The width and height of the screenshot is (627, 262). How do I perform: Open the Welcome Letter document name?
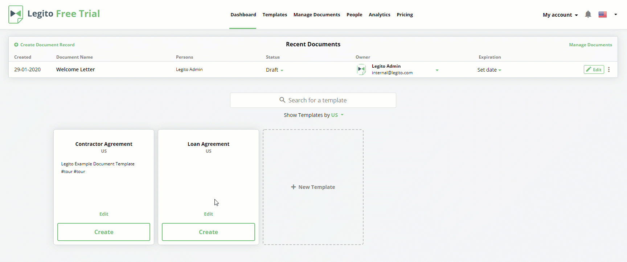pos(75,69)
